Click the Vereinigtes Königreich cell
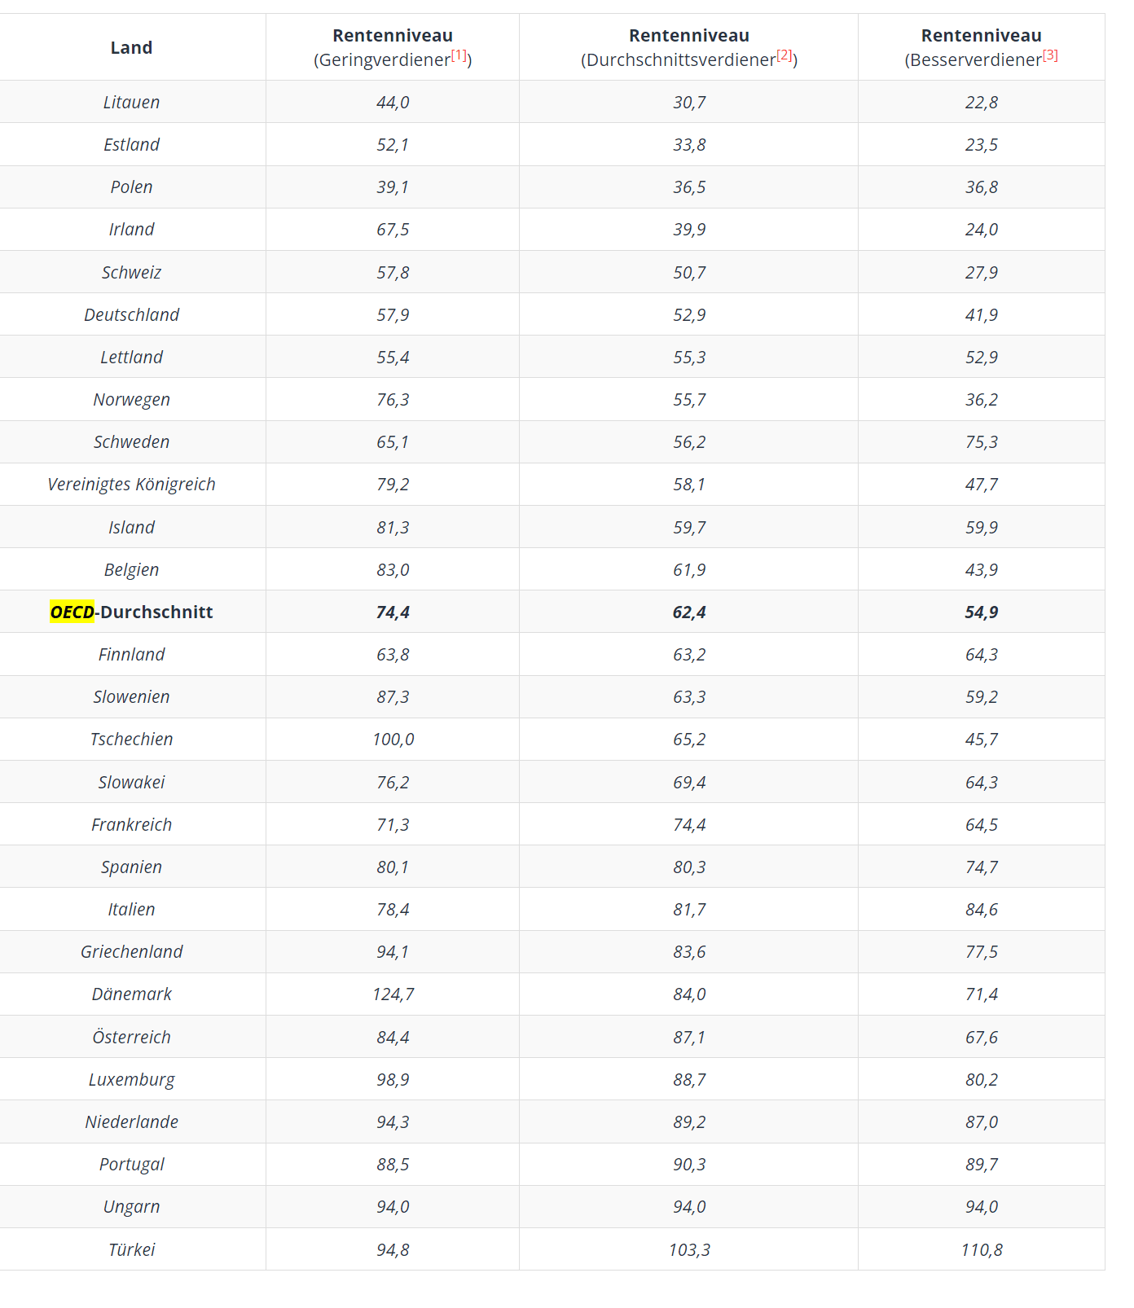The image size is (1134, 1308). click(x=131, y=484)
